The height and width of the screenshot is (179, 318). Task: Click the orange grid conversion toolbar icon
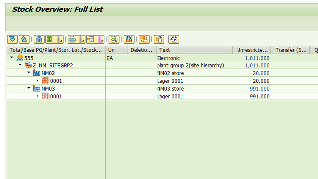tap(144, 39)
